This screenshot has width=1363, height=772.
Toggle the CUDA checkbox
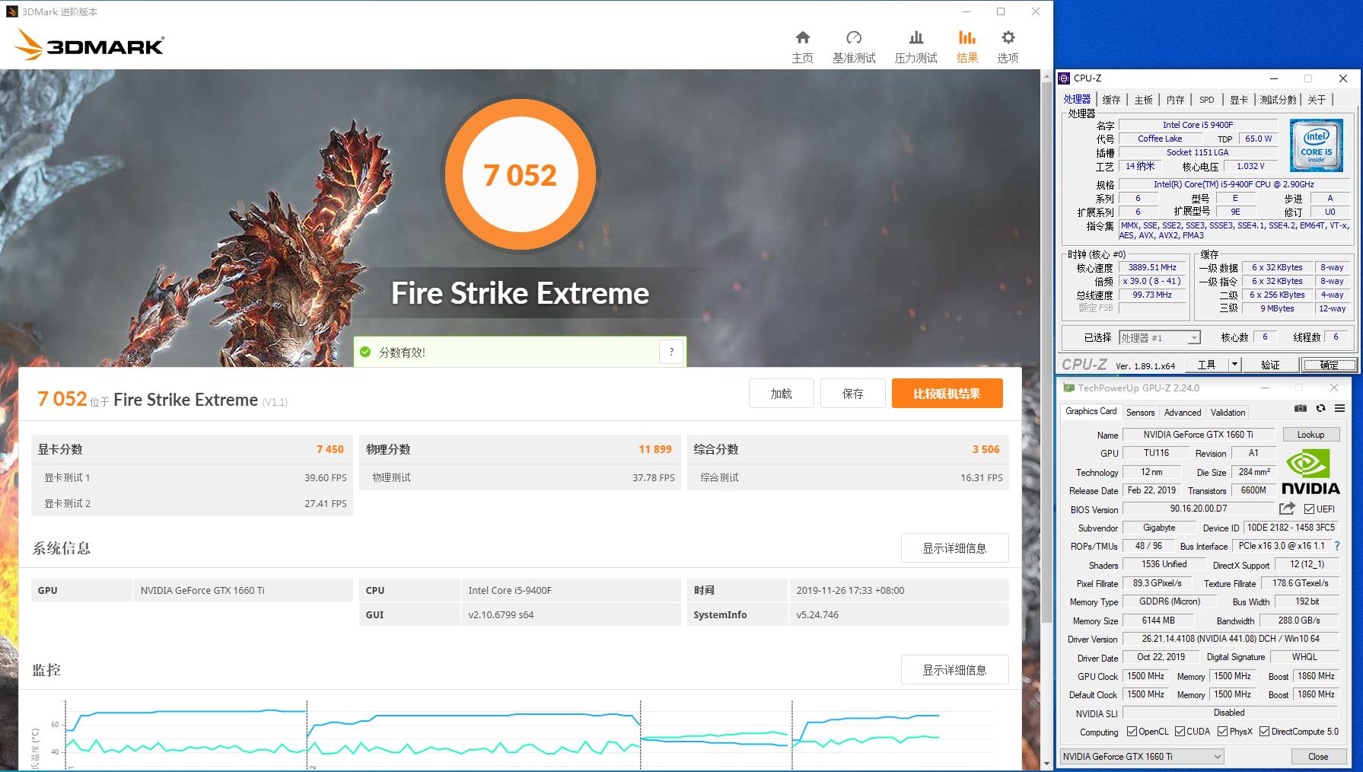(x=1180, y=732)
